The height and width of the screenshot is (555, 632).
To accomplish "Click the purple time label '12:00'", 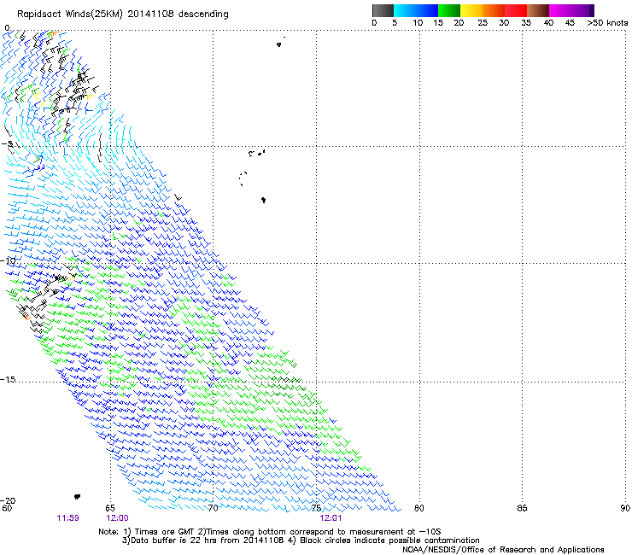I will coord(117,518).
